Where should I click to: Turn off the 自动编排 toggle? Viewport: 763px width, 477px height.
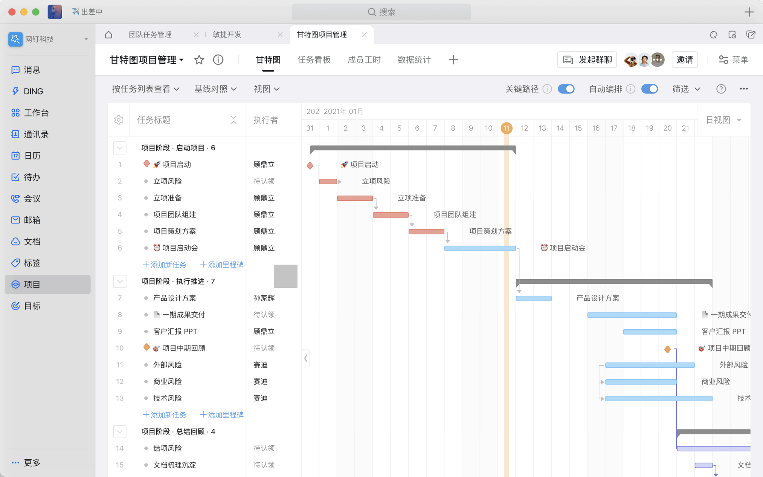coord(649,89)
